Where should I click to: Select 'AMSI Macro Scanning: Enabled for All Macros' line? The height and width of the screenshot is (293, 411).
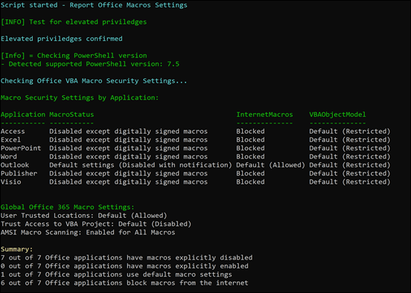pyautogui.click(x=88, y=232)
